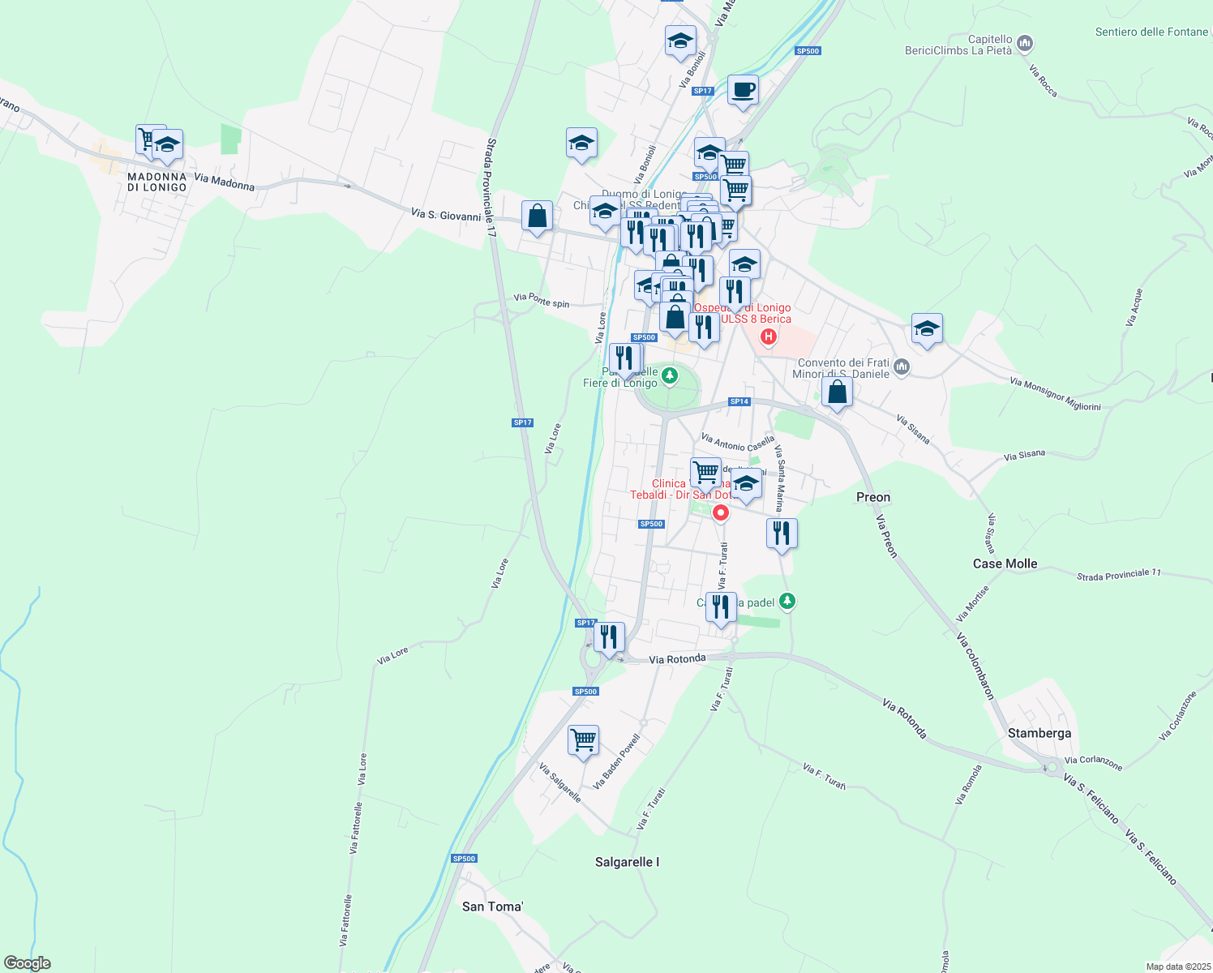Select shopping bag marker on Via S. Giovanni
The image size is (1213, 973).
pos(537,216)
